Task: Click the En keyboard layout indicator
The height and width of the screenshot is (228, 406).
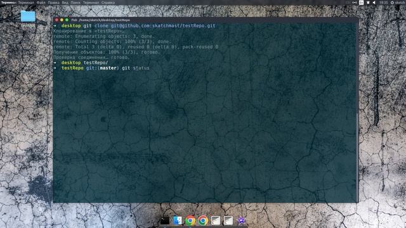Action: 361,3
